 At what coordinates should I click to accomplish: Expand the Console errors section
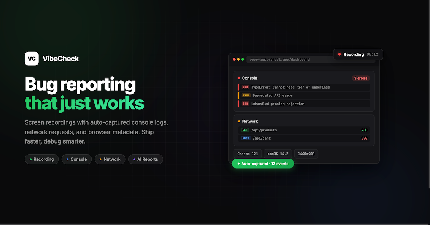point(249,78)
